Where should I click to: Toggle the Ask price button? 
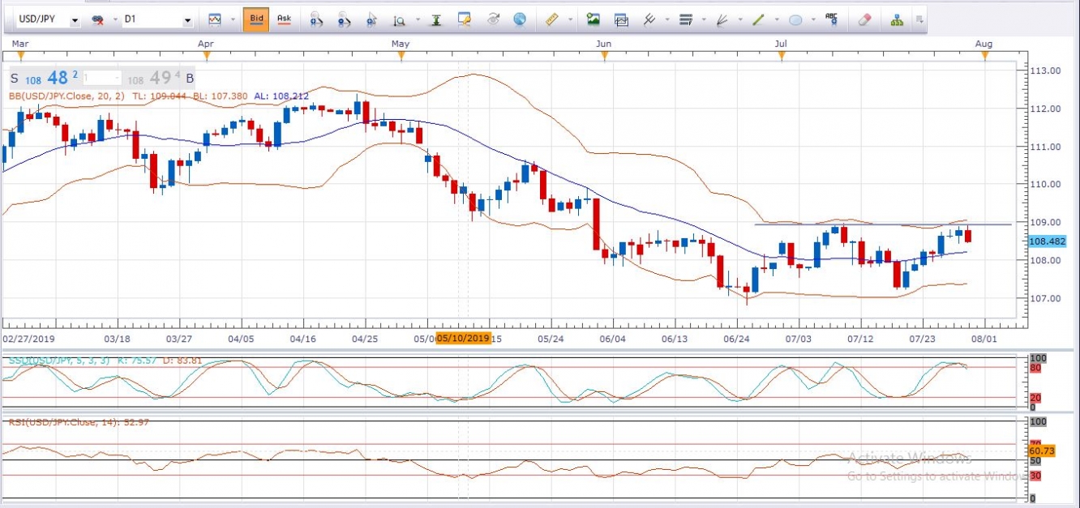[284, 18]
